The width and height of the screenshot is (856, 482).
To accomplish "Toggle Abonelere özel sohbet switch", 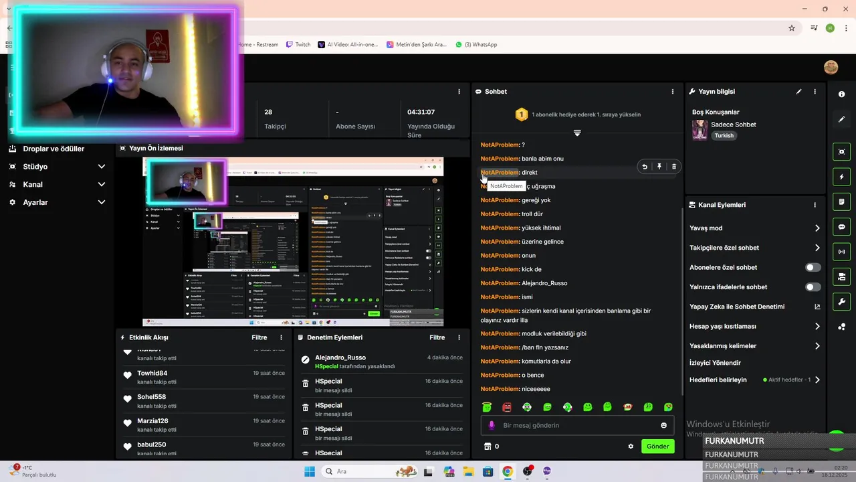I will click(813, 267).
